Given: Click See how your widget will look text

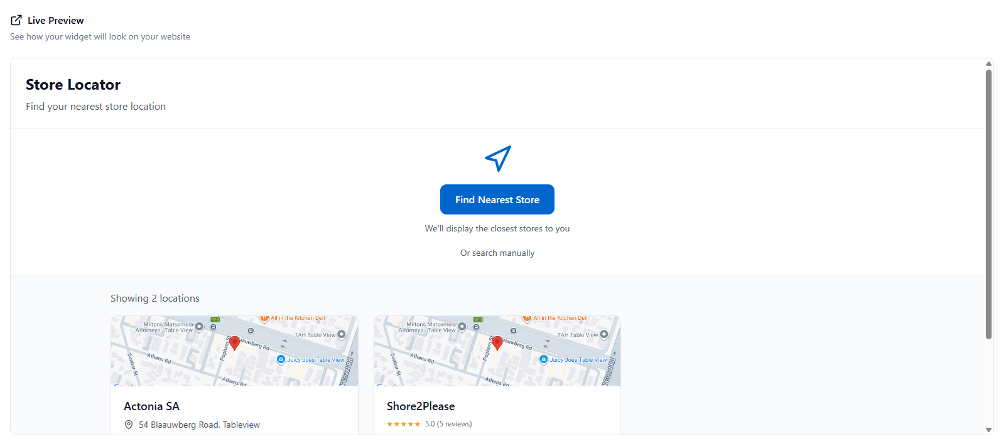Looking at the screenshot, I should coord(100,37).
